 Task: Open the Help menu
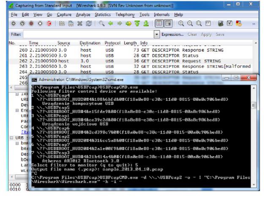[x=178, y=15]
